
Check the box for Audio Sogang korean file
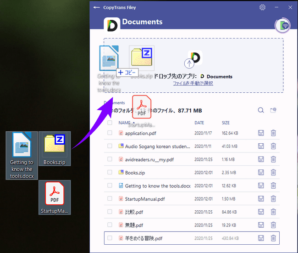pos(110,146)
